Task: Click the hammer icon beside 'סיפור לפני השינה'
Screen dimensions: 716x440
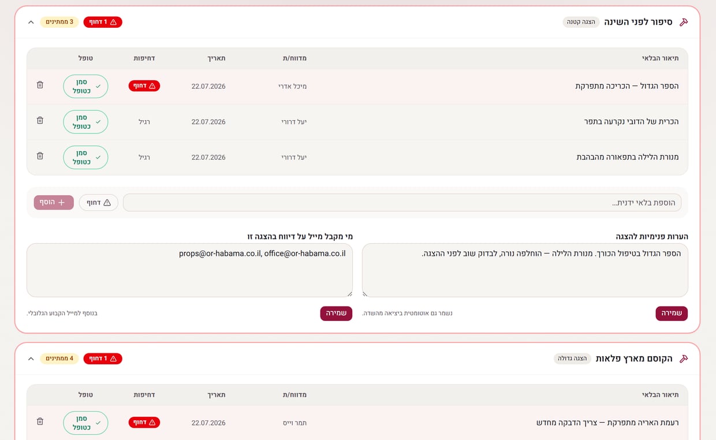Action: (x=684, y=22)
